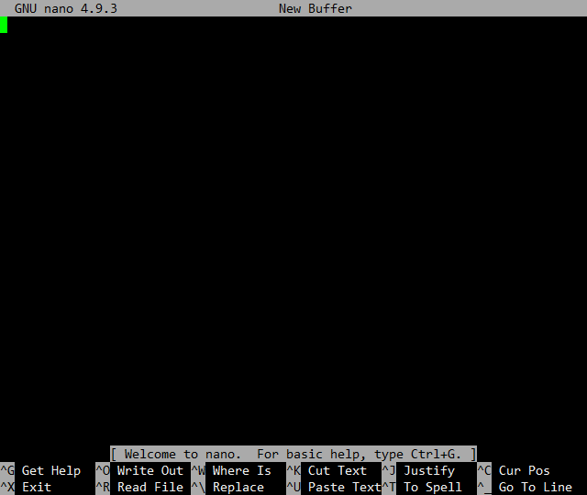Click the Get Help shortcut label
The width and height of the screenshot is (587, 495).
click(x=51, y=470)
